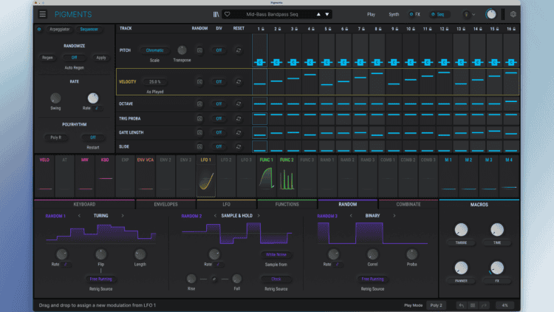554x312 pixels.
Task: Click Trig Proba randomize dice icon
Action: 199,118
